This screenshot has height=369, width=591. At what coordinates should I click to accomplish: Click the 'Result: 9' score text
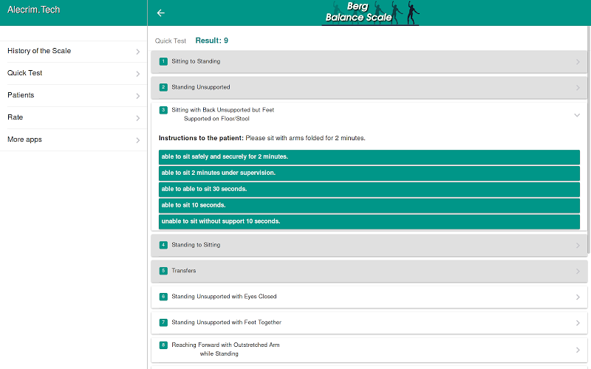[211, 41]
